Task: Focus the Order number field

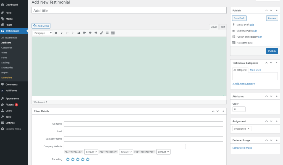Action: coord(239,109)
